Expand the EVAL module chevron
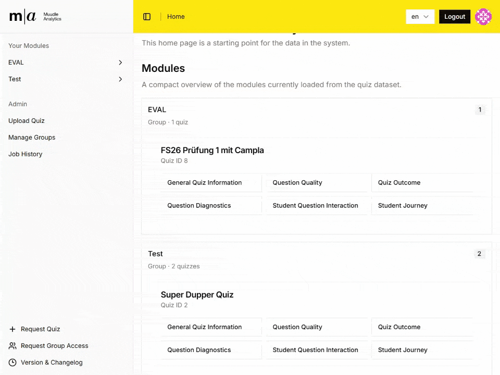The width and height of the screenshot is (500, 375). click(x=120, y=63)
